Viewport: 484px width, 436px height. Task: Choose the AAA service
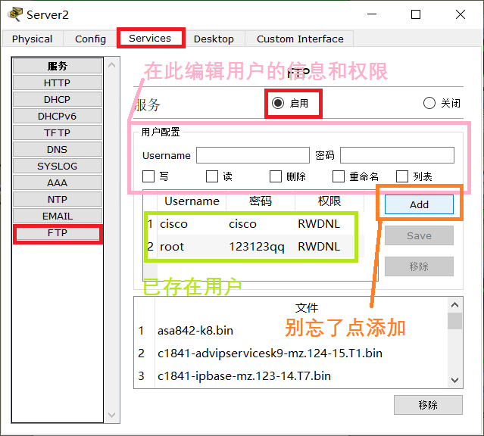[x=58, y=182]
